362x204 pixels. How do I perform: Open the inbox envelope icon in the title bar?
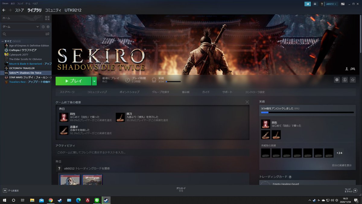pos(315,4)
